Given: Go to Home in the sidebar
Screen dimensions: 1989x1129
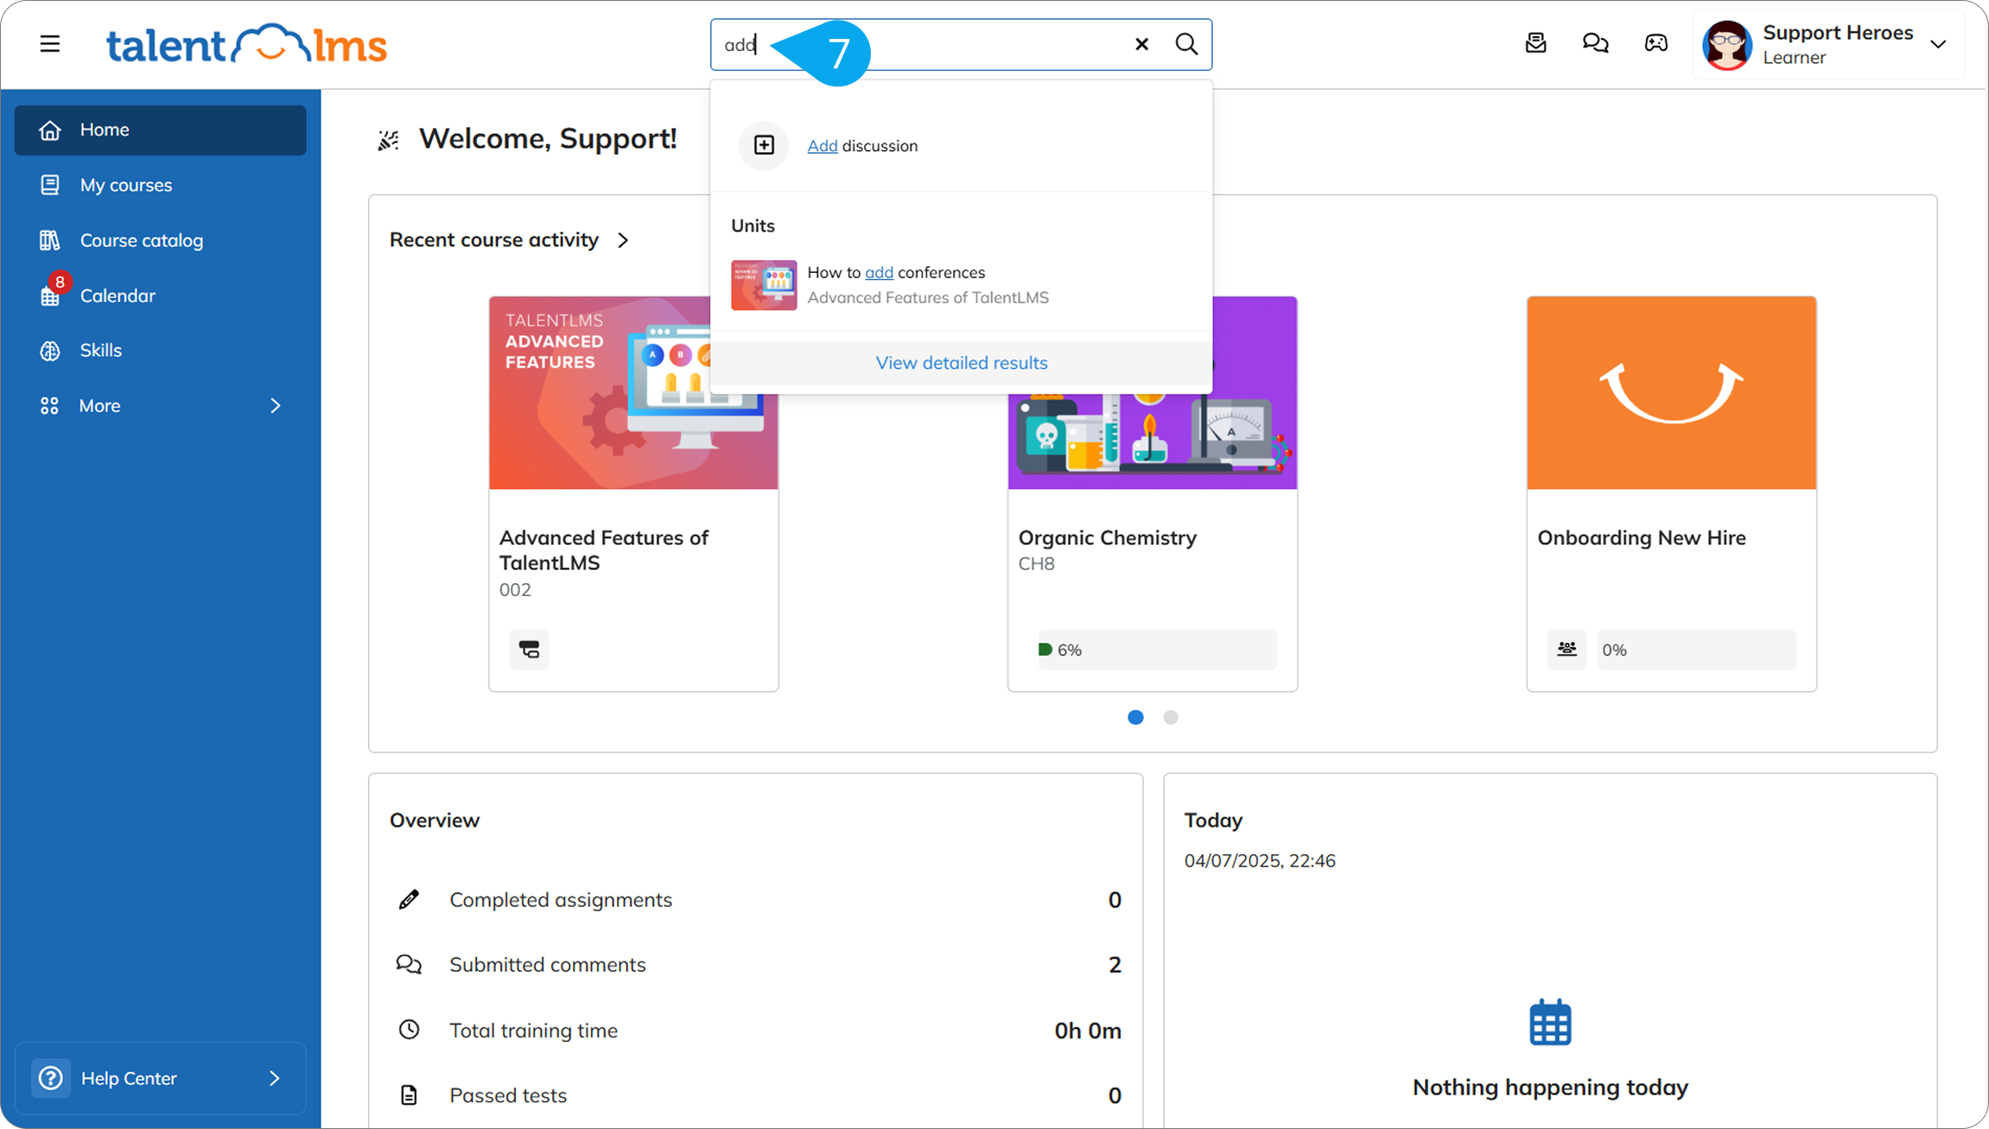Looking at the screenshot, I should pyautogui.click(x=161, y=130).
